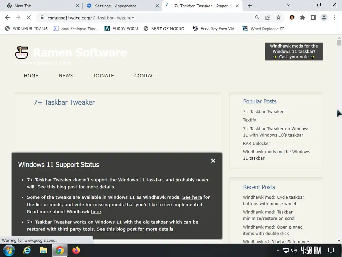
Task: Open a new browser tab
Action: [250, 6]
